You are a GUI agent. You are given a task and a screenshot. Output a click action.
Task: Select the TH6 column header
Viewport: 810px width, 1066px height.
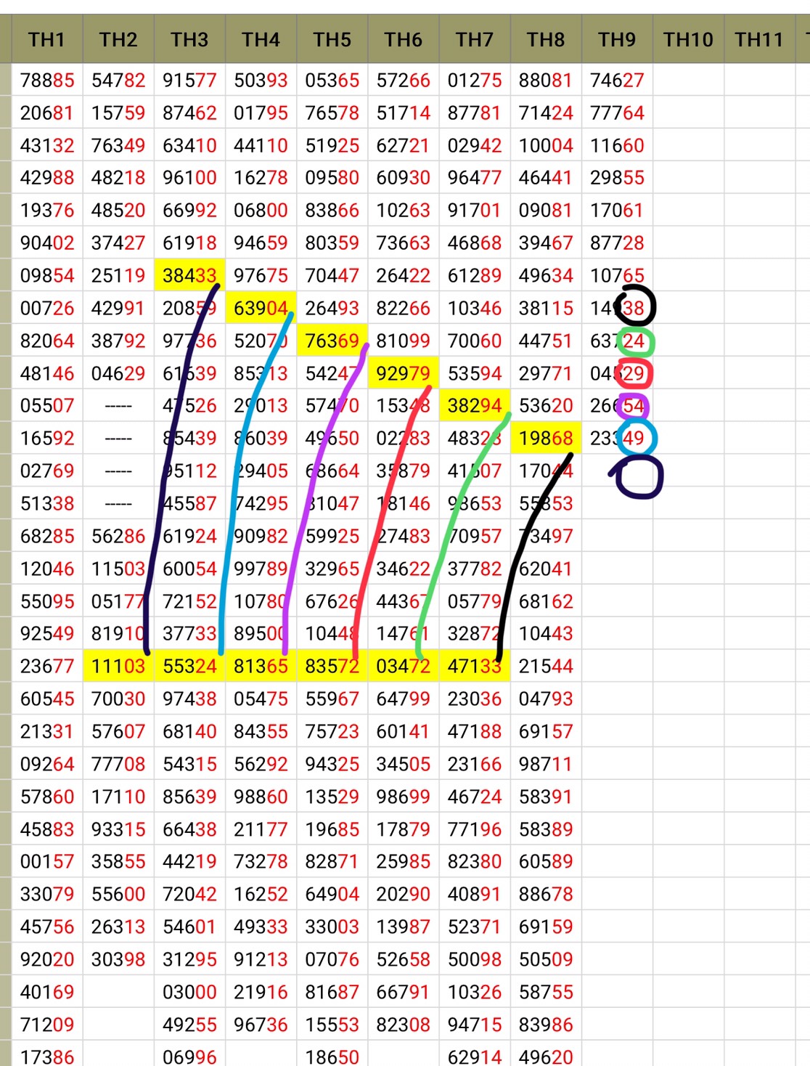pos(403,38)
